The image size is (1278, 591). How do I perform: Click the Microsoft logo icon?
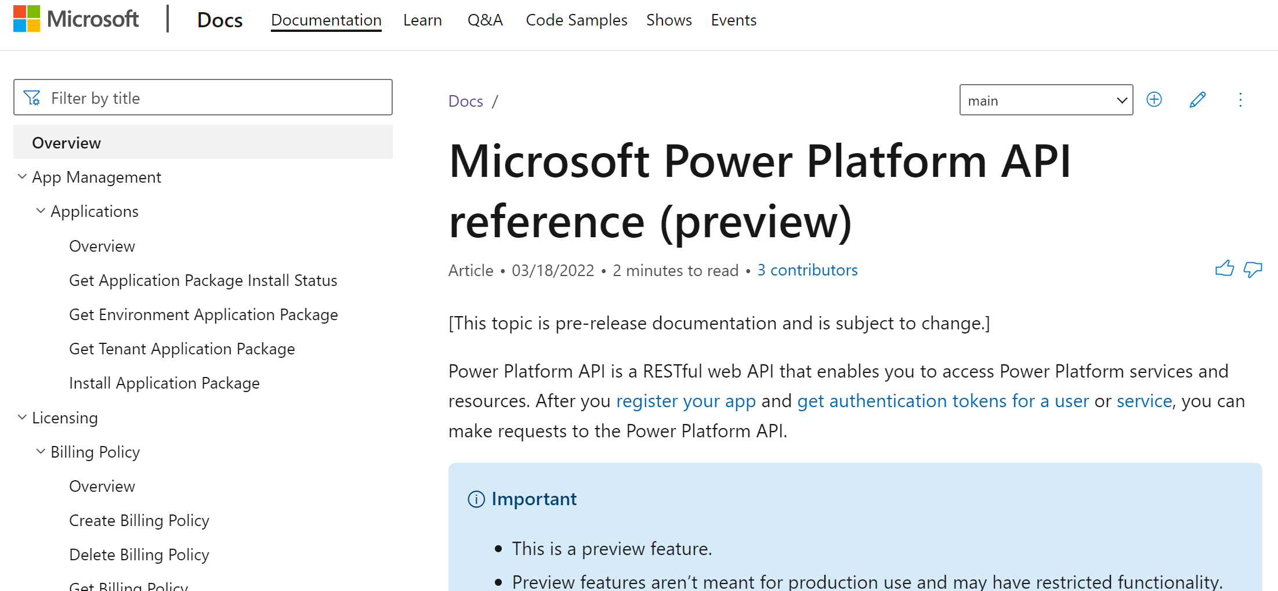coord(27,19)
